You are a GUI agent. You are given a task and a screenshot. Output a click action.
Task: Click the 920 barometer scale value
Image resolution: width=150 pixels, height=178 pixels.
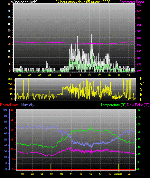[x=139, y=5]
